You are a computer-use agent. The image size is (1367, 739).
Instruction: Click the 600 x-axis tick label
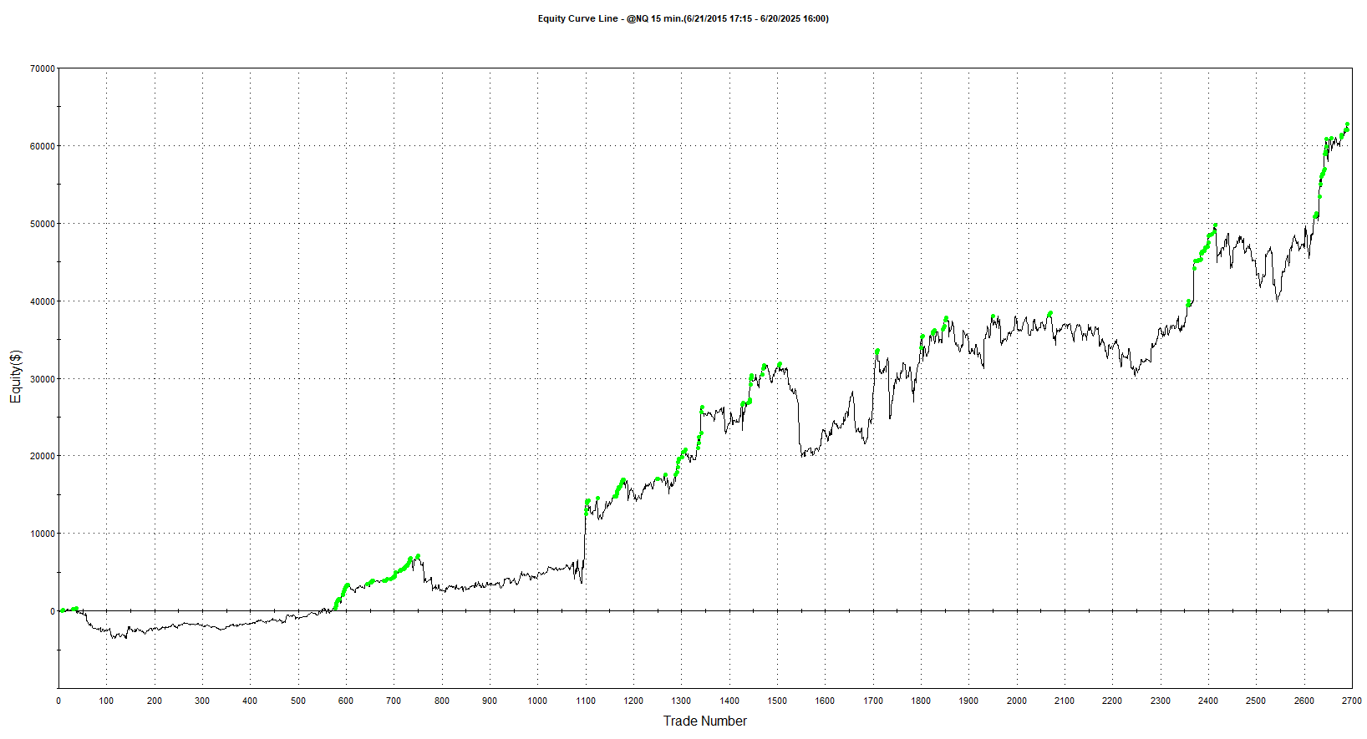point(346,701)
